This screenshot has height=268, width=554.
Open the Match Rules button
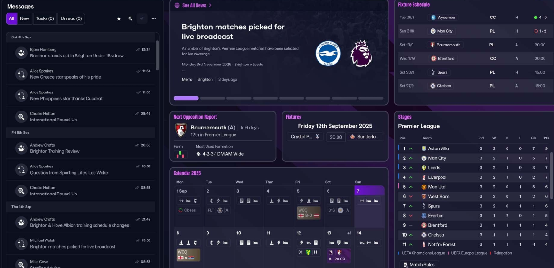tap(419, 265)
